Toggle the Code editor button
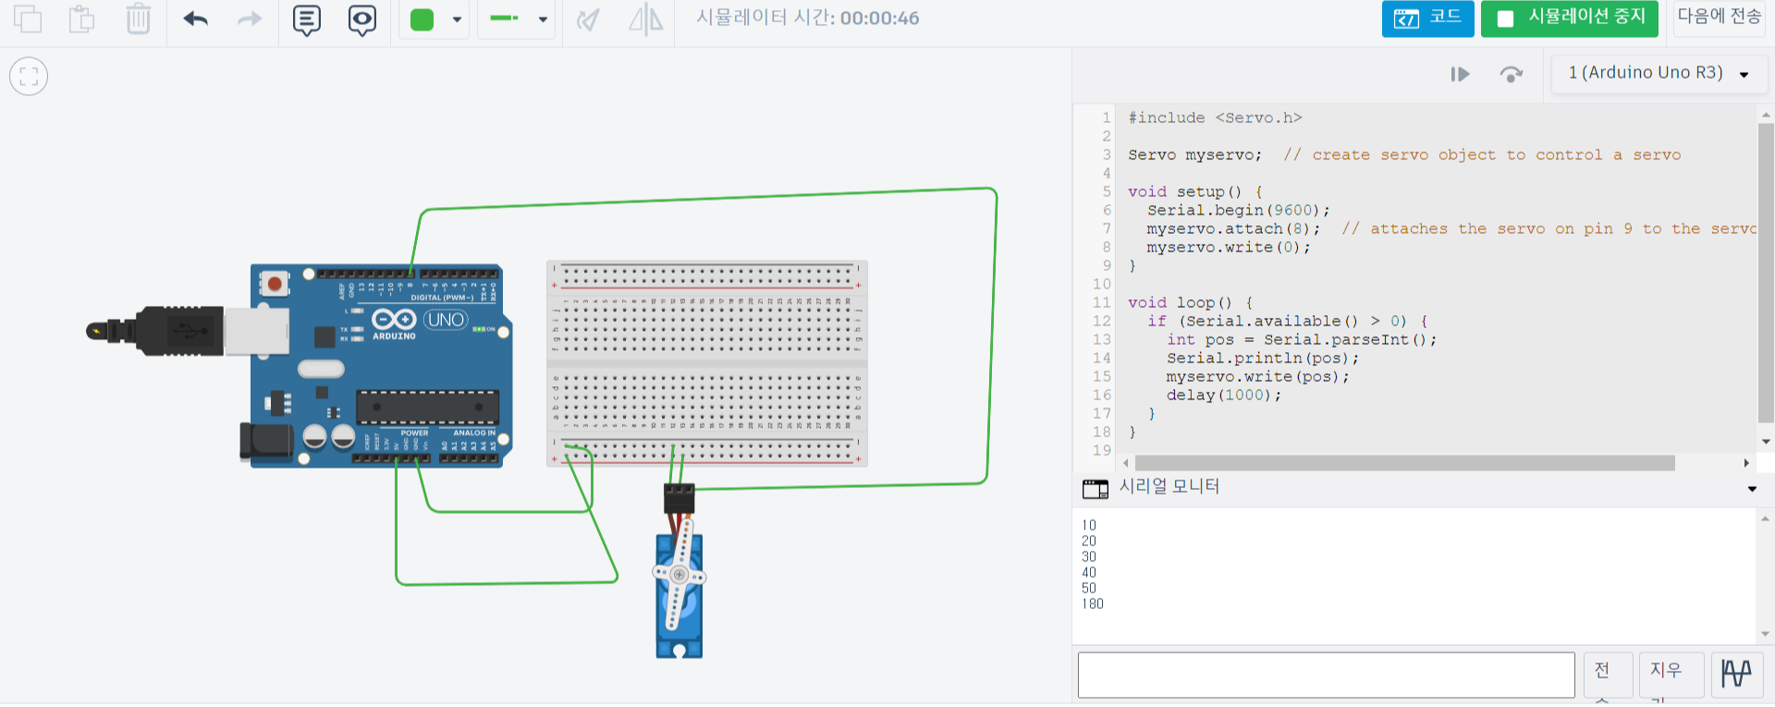 click(x=1427, y=18)
